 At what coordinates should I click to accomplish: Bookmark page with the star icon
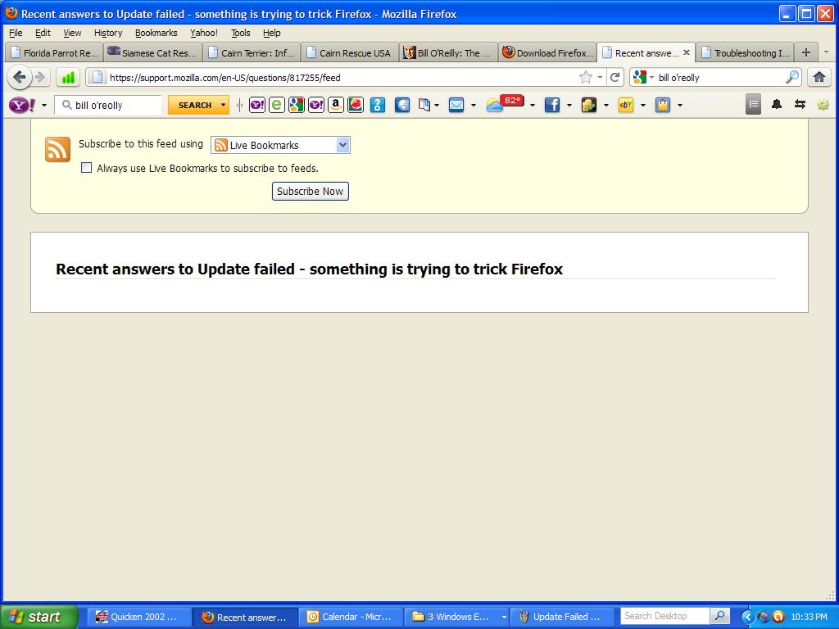pyautogui.click(x=586, y=78)
